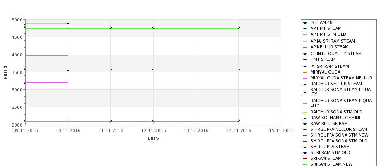Select the HMT STEAM legend label
Viewport: 378px width, 166px height.
[323, 59]
